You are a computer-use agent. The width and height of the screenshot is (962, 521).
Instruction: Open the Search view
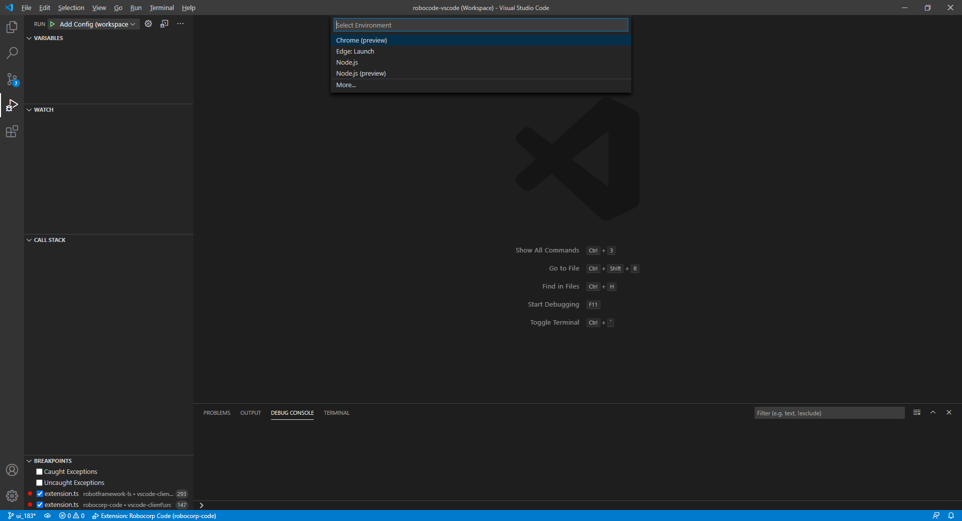pyautogui.click(x=12, y=53)
